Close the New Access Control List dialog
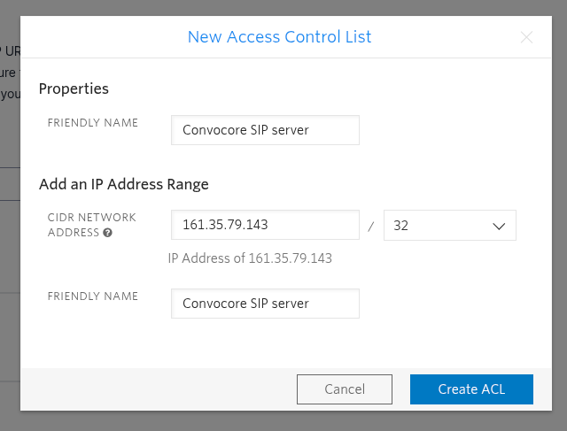 526,37
